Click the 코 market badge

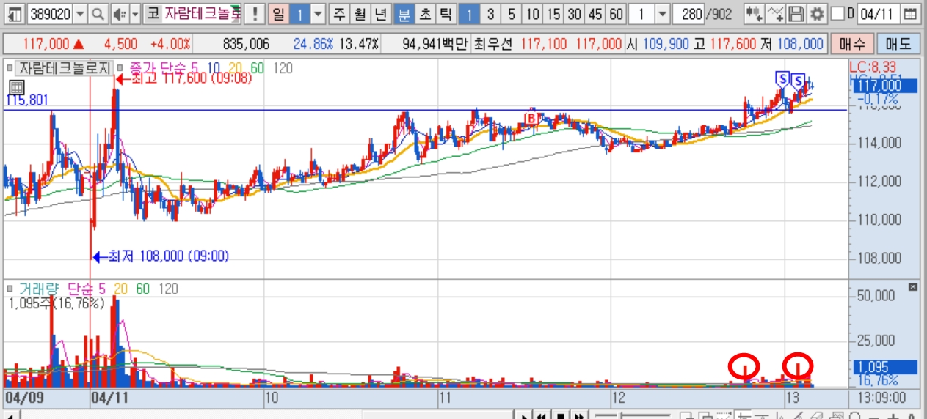pyautogui.click(x=153, y=13)
